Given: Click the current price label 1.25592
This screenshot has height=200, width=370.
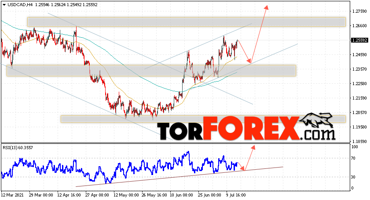Looking at the screenshot, I should coord(359,40).
